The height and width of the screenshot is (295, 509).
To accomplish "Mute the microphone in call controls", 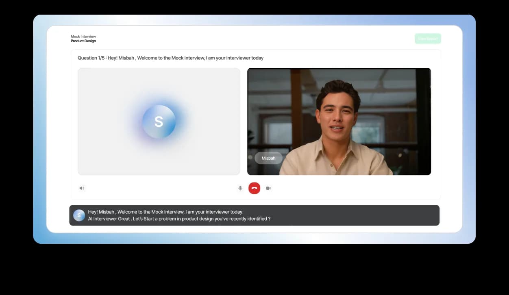I will pyautogui.click(x=240, y=188).
